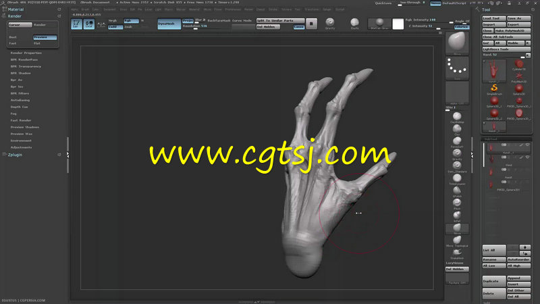Click the Load Tool button
Viewport: 540px width, 304px height.
point(494,18)
